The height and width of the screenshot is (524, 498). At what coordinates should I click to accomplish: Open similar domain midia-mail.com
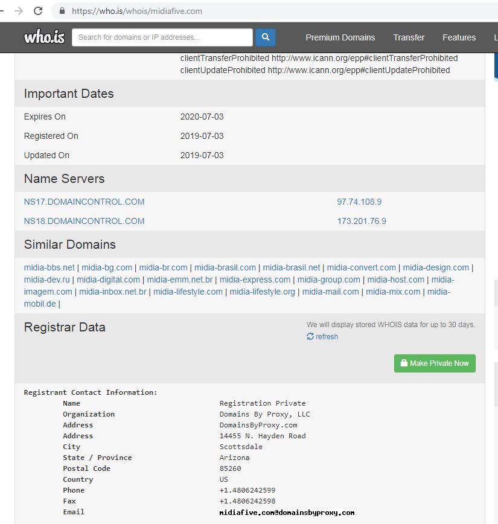pyautogui.click(x=331, y=292)
